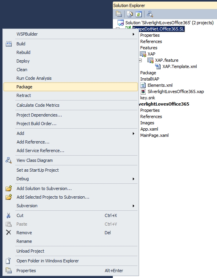Screen dimensions: 217x278
Task: Click the XAP.feature file icon
Action: pyautogui.click(x=150, y=60)
